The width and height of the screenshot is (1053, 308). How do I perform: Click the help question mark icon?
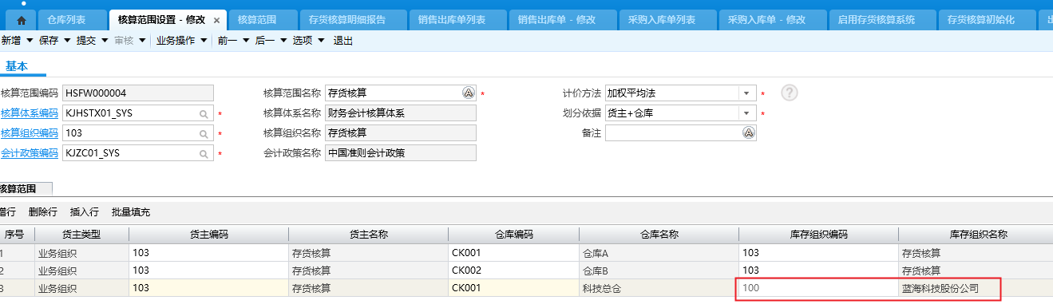pyautogui.click(x=790, y=93)
